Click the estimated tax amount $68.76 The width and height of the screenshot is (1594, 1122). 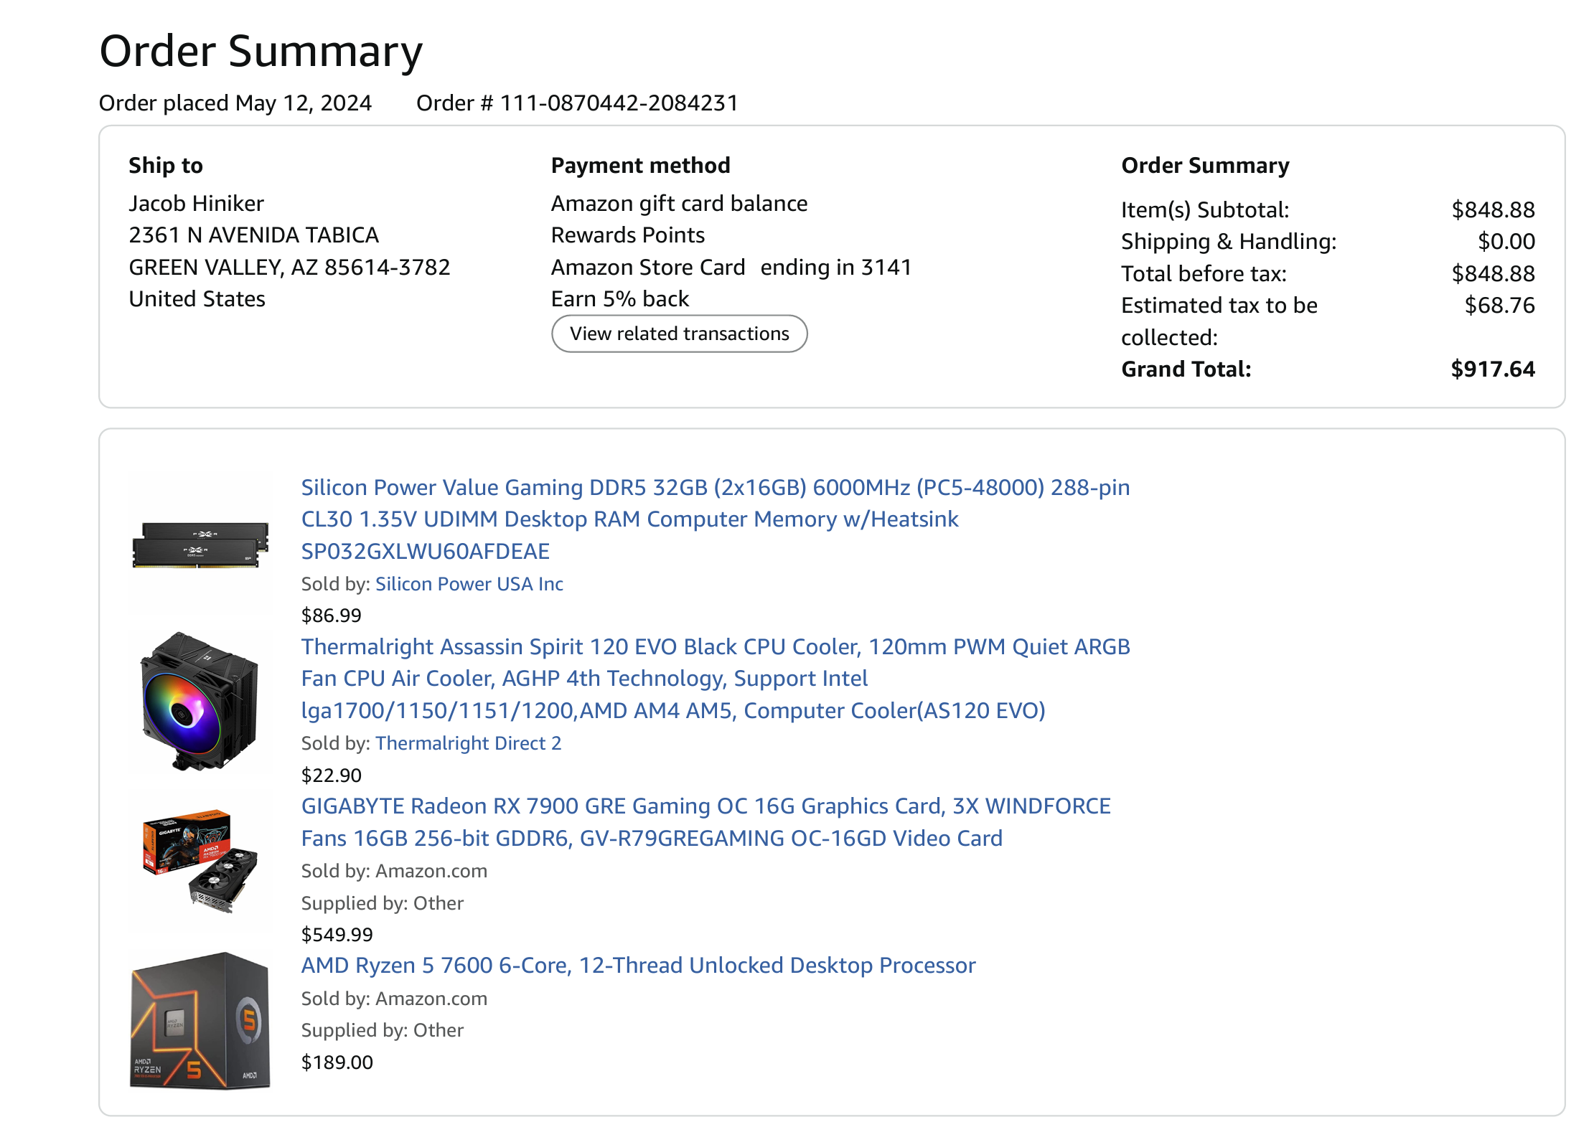pos(1499,306)
